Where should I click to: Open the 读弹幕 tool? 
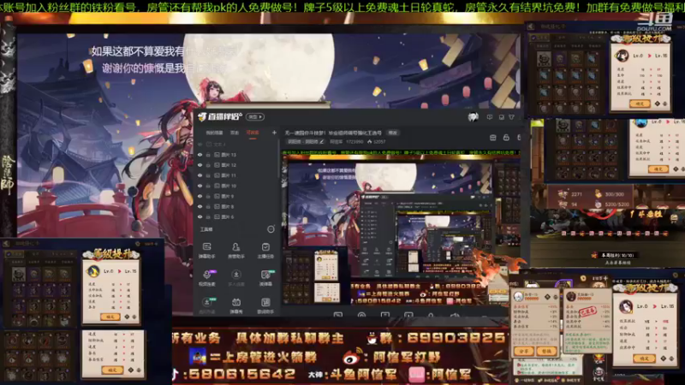pos(265,278)
